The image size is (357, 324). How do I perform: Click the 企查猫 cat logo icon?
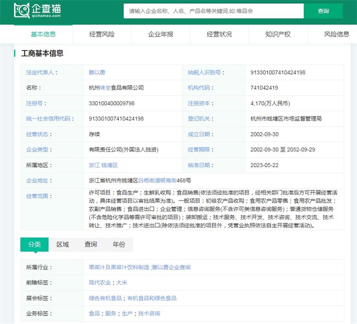(x=22, y=10)
